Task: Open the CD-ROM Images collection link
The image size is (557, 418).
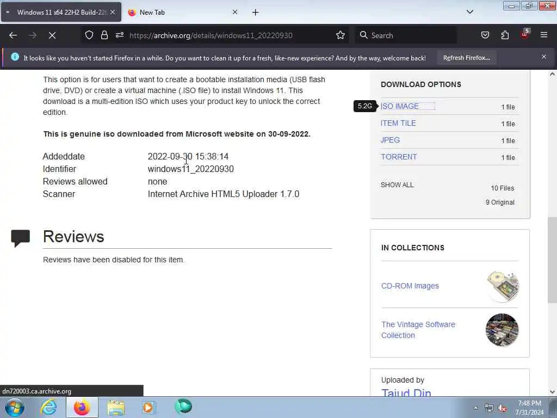Action: [410, 286]
